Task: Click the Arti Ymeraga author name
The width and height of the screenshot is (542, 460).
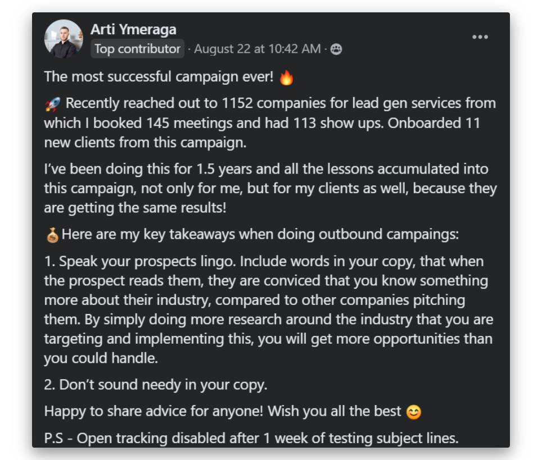Action: (x=133, y=29)
